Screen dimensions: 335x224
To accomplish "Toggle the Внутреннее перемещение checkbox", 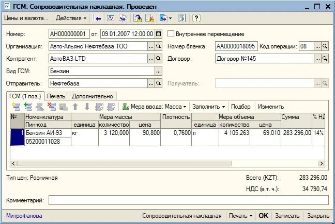I will pyautogui.click(x=171, y=34).
